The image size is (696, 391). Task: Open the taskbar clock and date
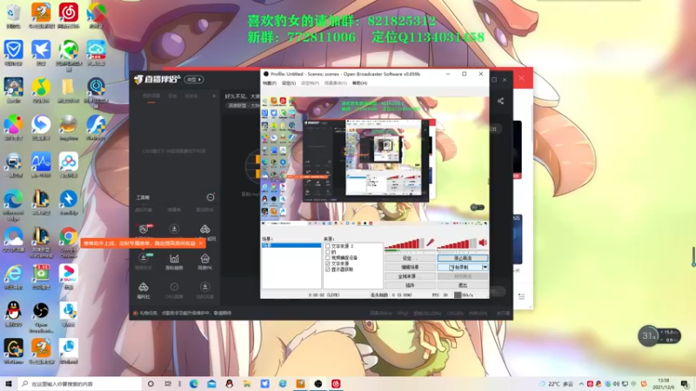[663, 384]
